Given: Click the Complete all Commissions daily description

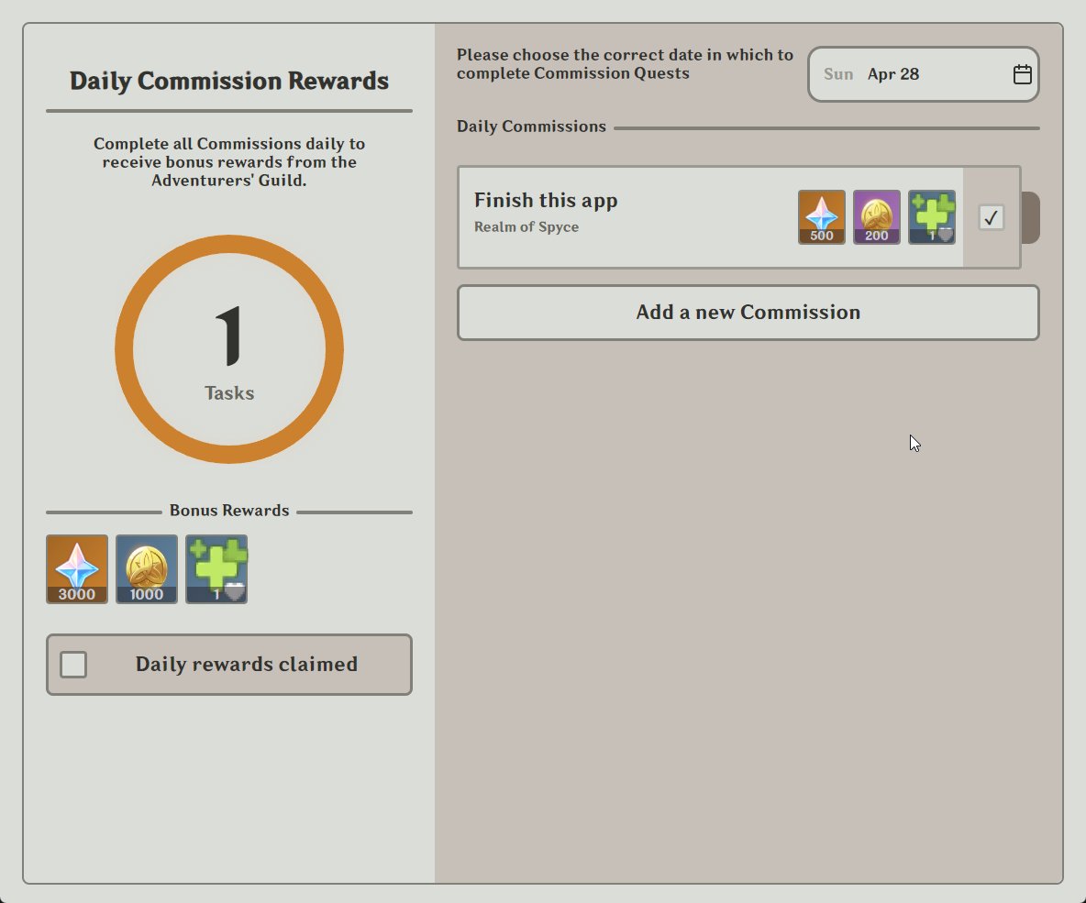Looking at the screenshot, I should tap(229, 162).
